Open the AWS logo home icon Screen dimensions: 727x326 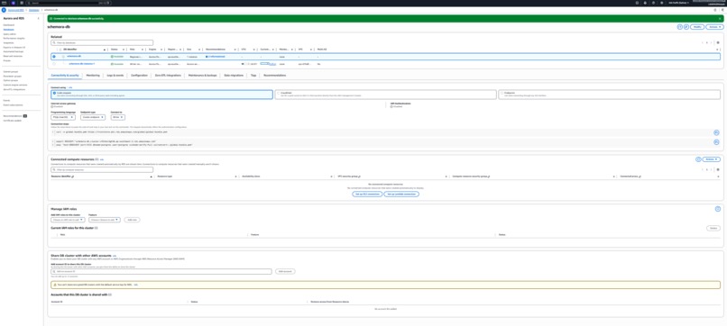5,3
